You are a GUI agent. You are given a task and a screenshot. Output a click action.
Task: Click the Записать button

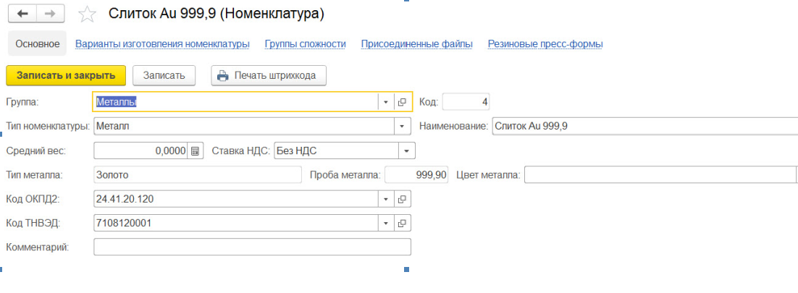pos(164,75)
